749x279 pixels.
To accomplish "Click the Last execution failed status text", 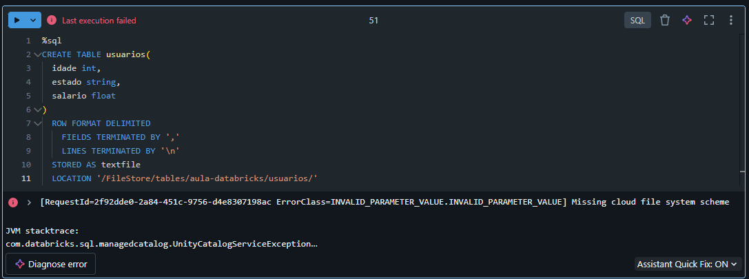I will (x=99, y=21).
